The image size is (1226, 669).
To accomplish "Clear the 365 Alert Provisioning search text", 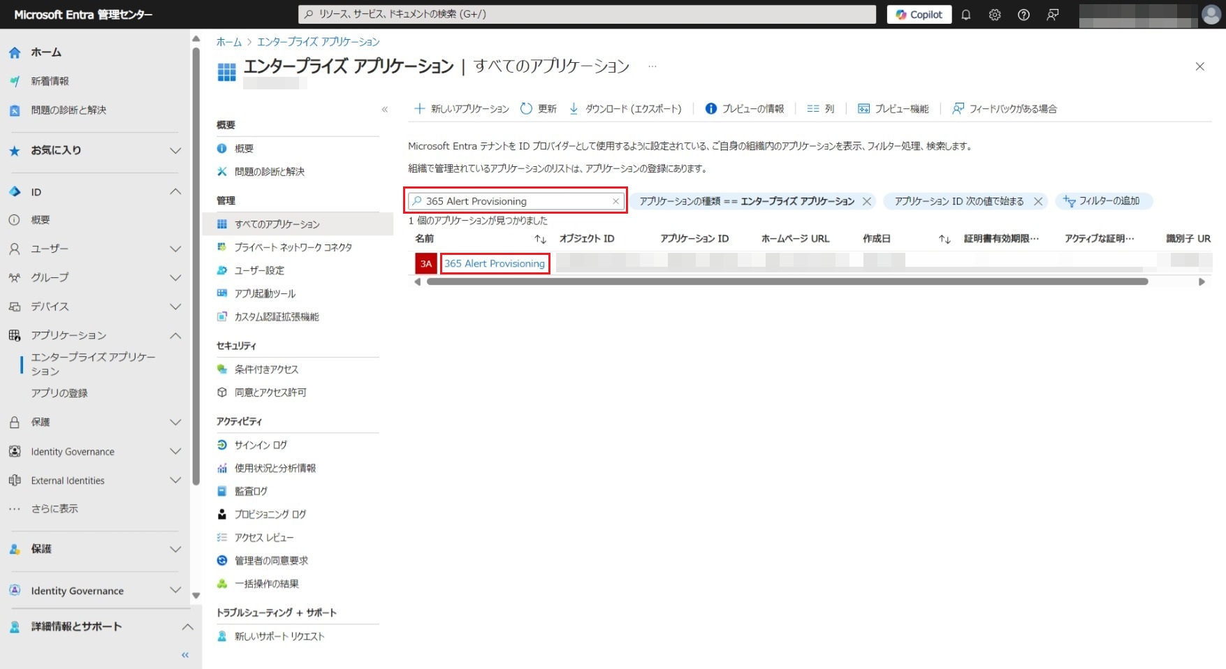I will (615, 201).
